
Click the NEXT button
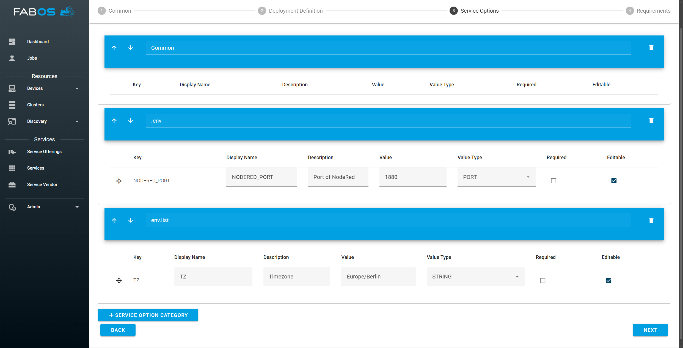point(650,330)
